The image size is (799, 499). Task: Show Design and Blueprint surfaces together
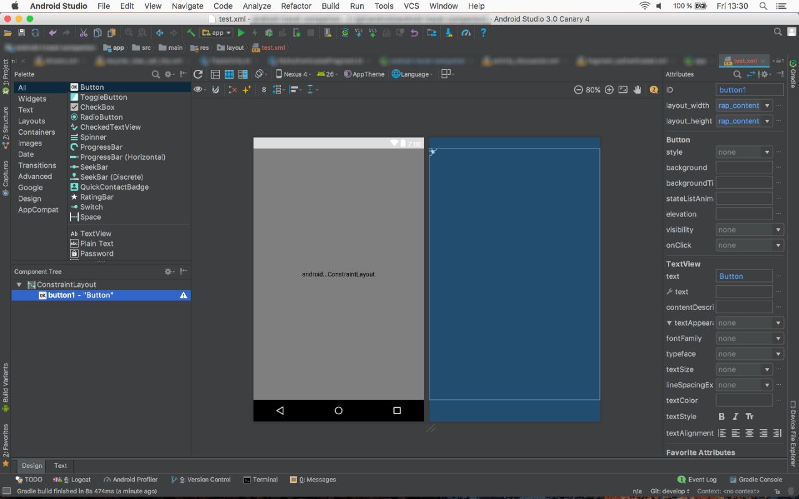tap(243, 74)
